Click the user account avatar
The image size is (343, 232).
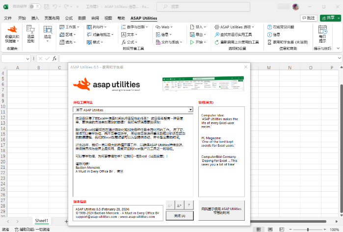[295, 7]
